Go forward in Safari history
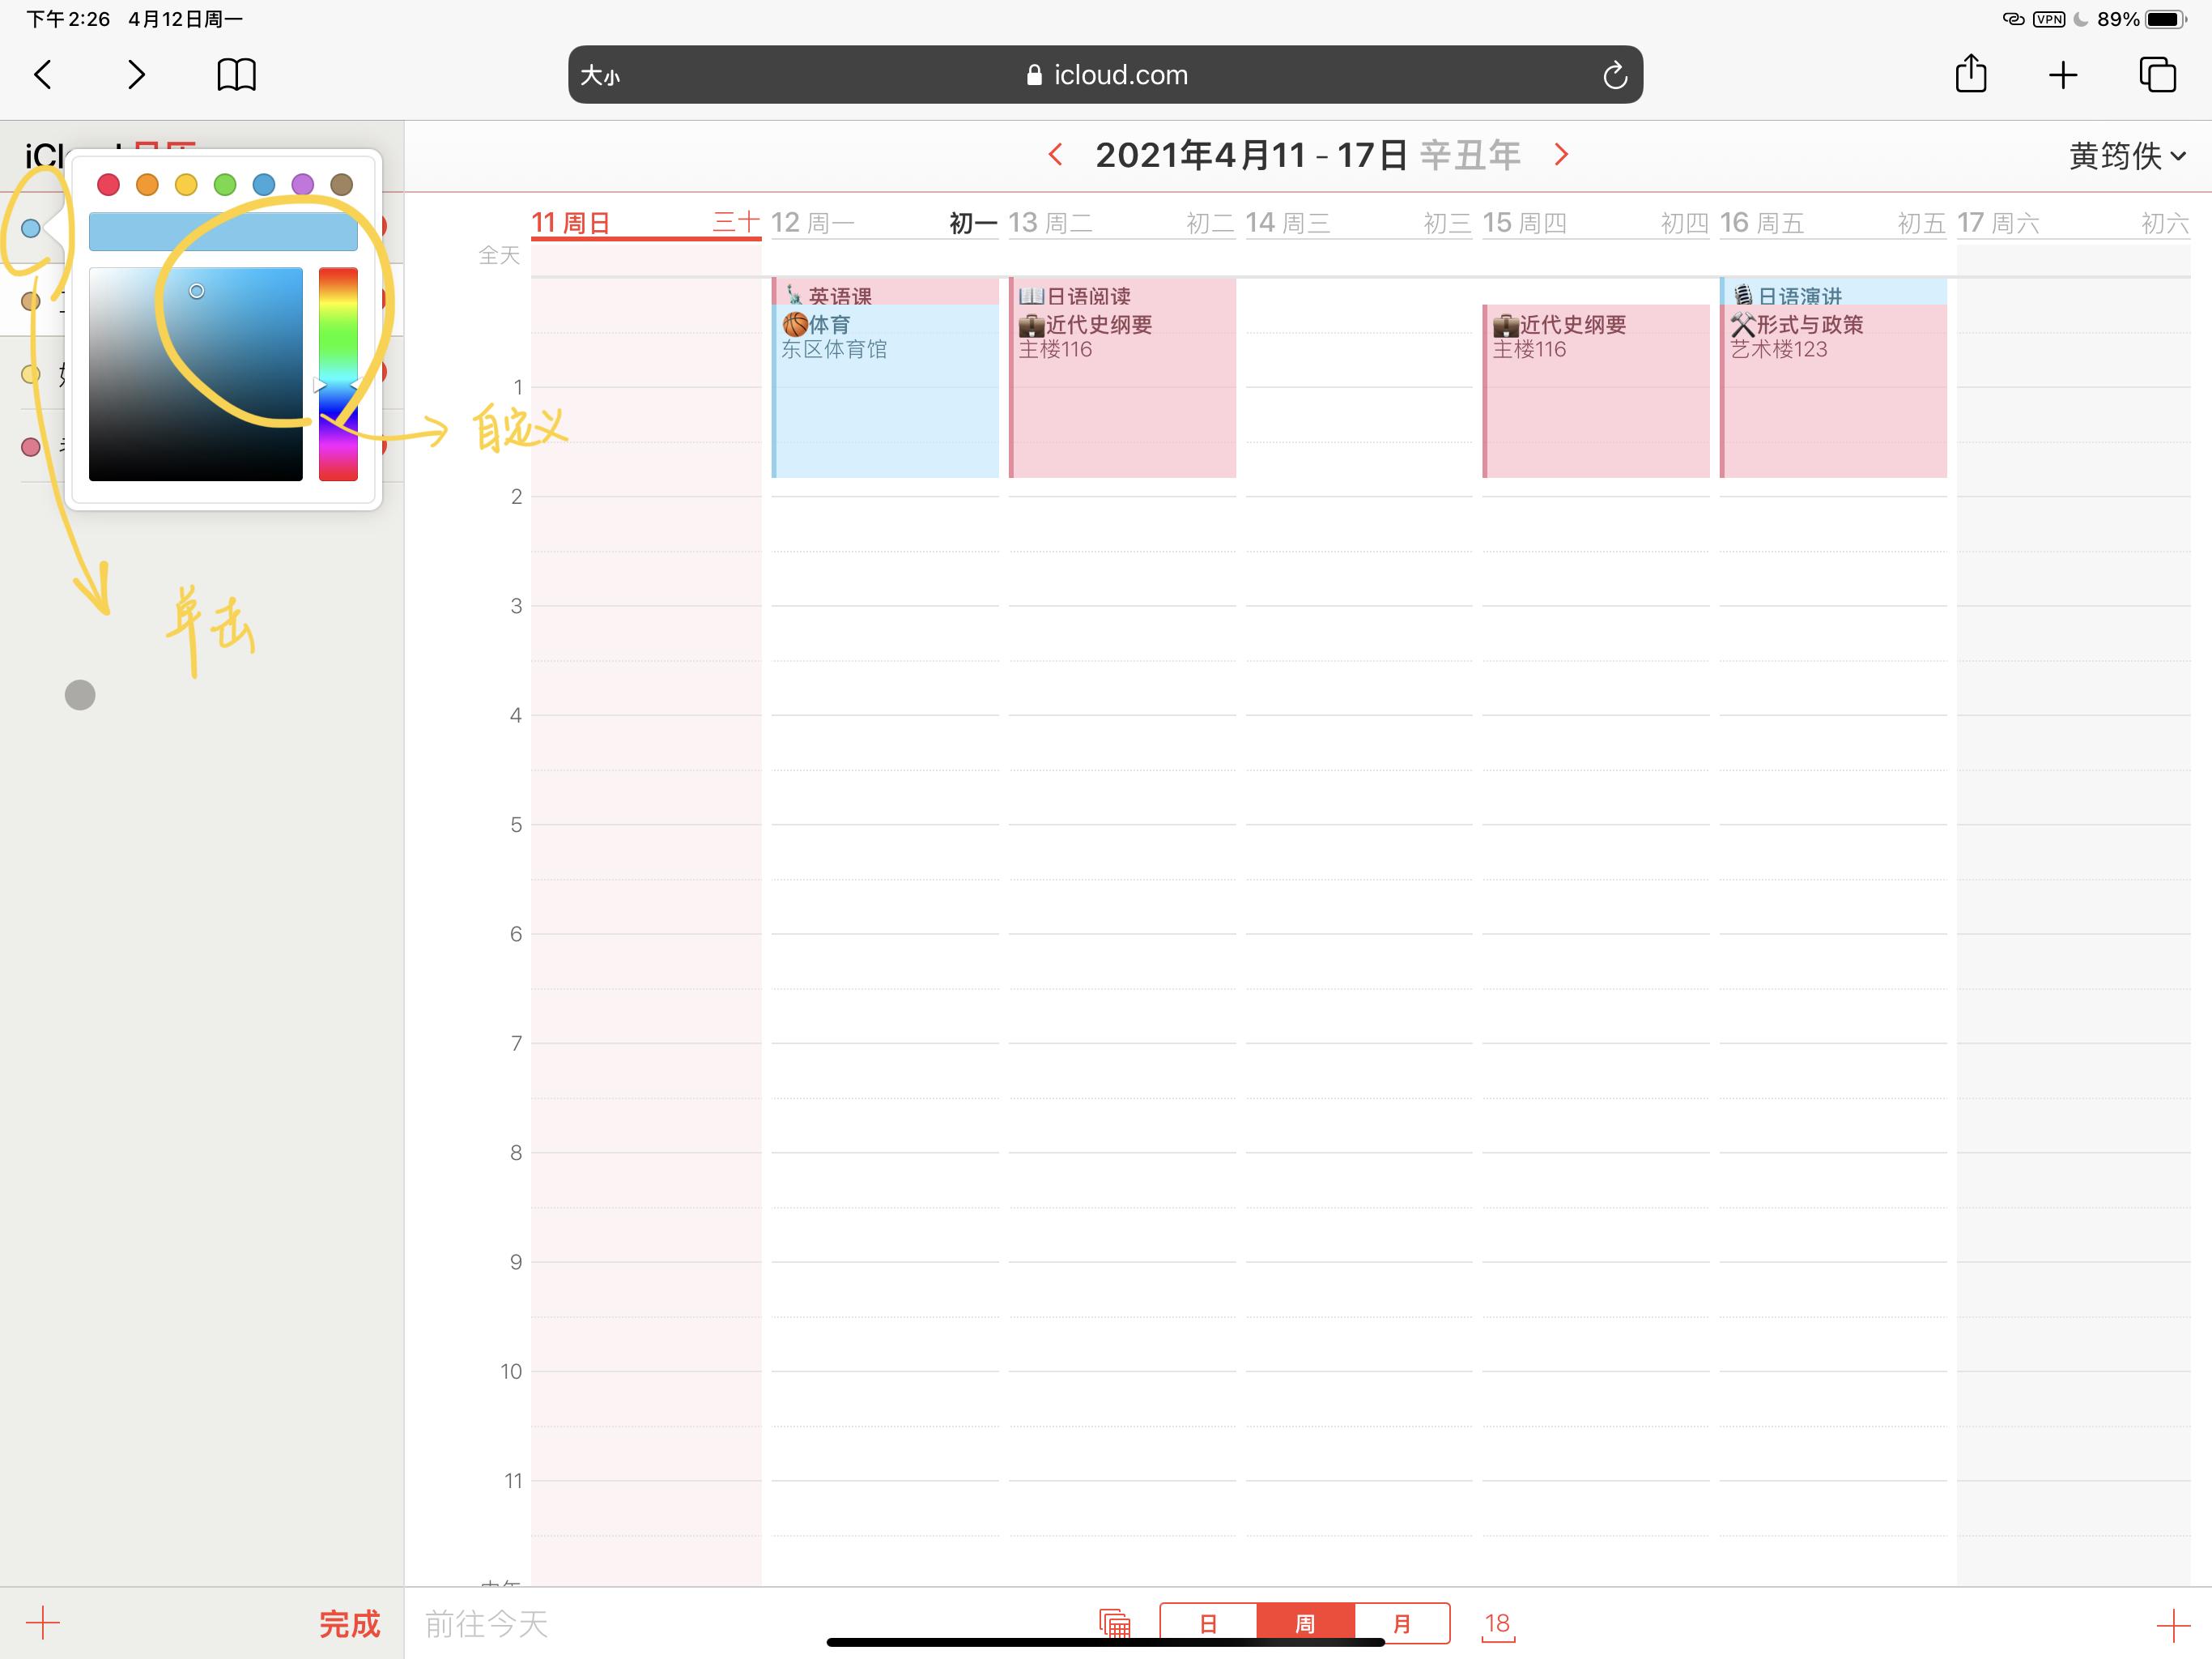This screenshot has width=2212, height=1659. (x=136, y=74)
